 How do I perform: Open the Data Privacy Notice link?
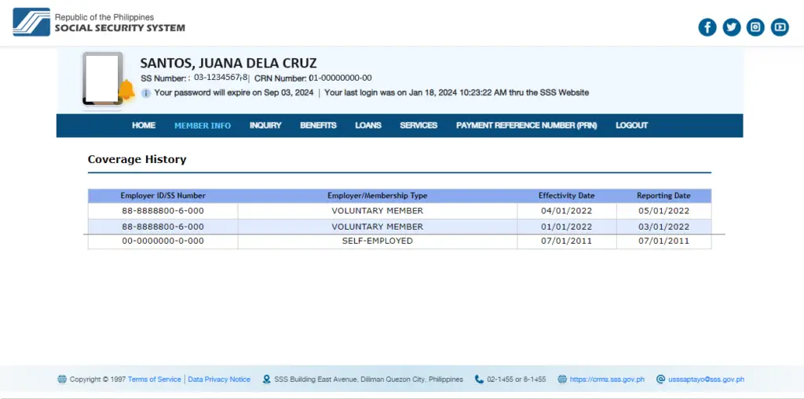pos(219,379)
